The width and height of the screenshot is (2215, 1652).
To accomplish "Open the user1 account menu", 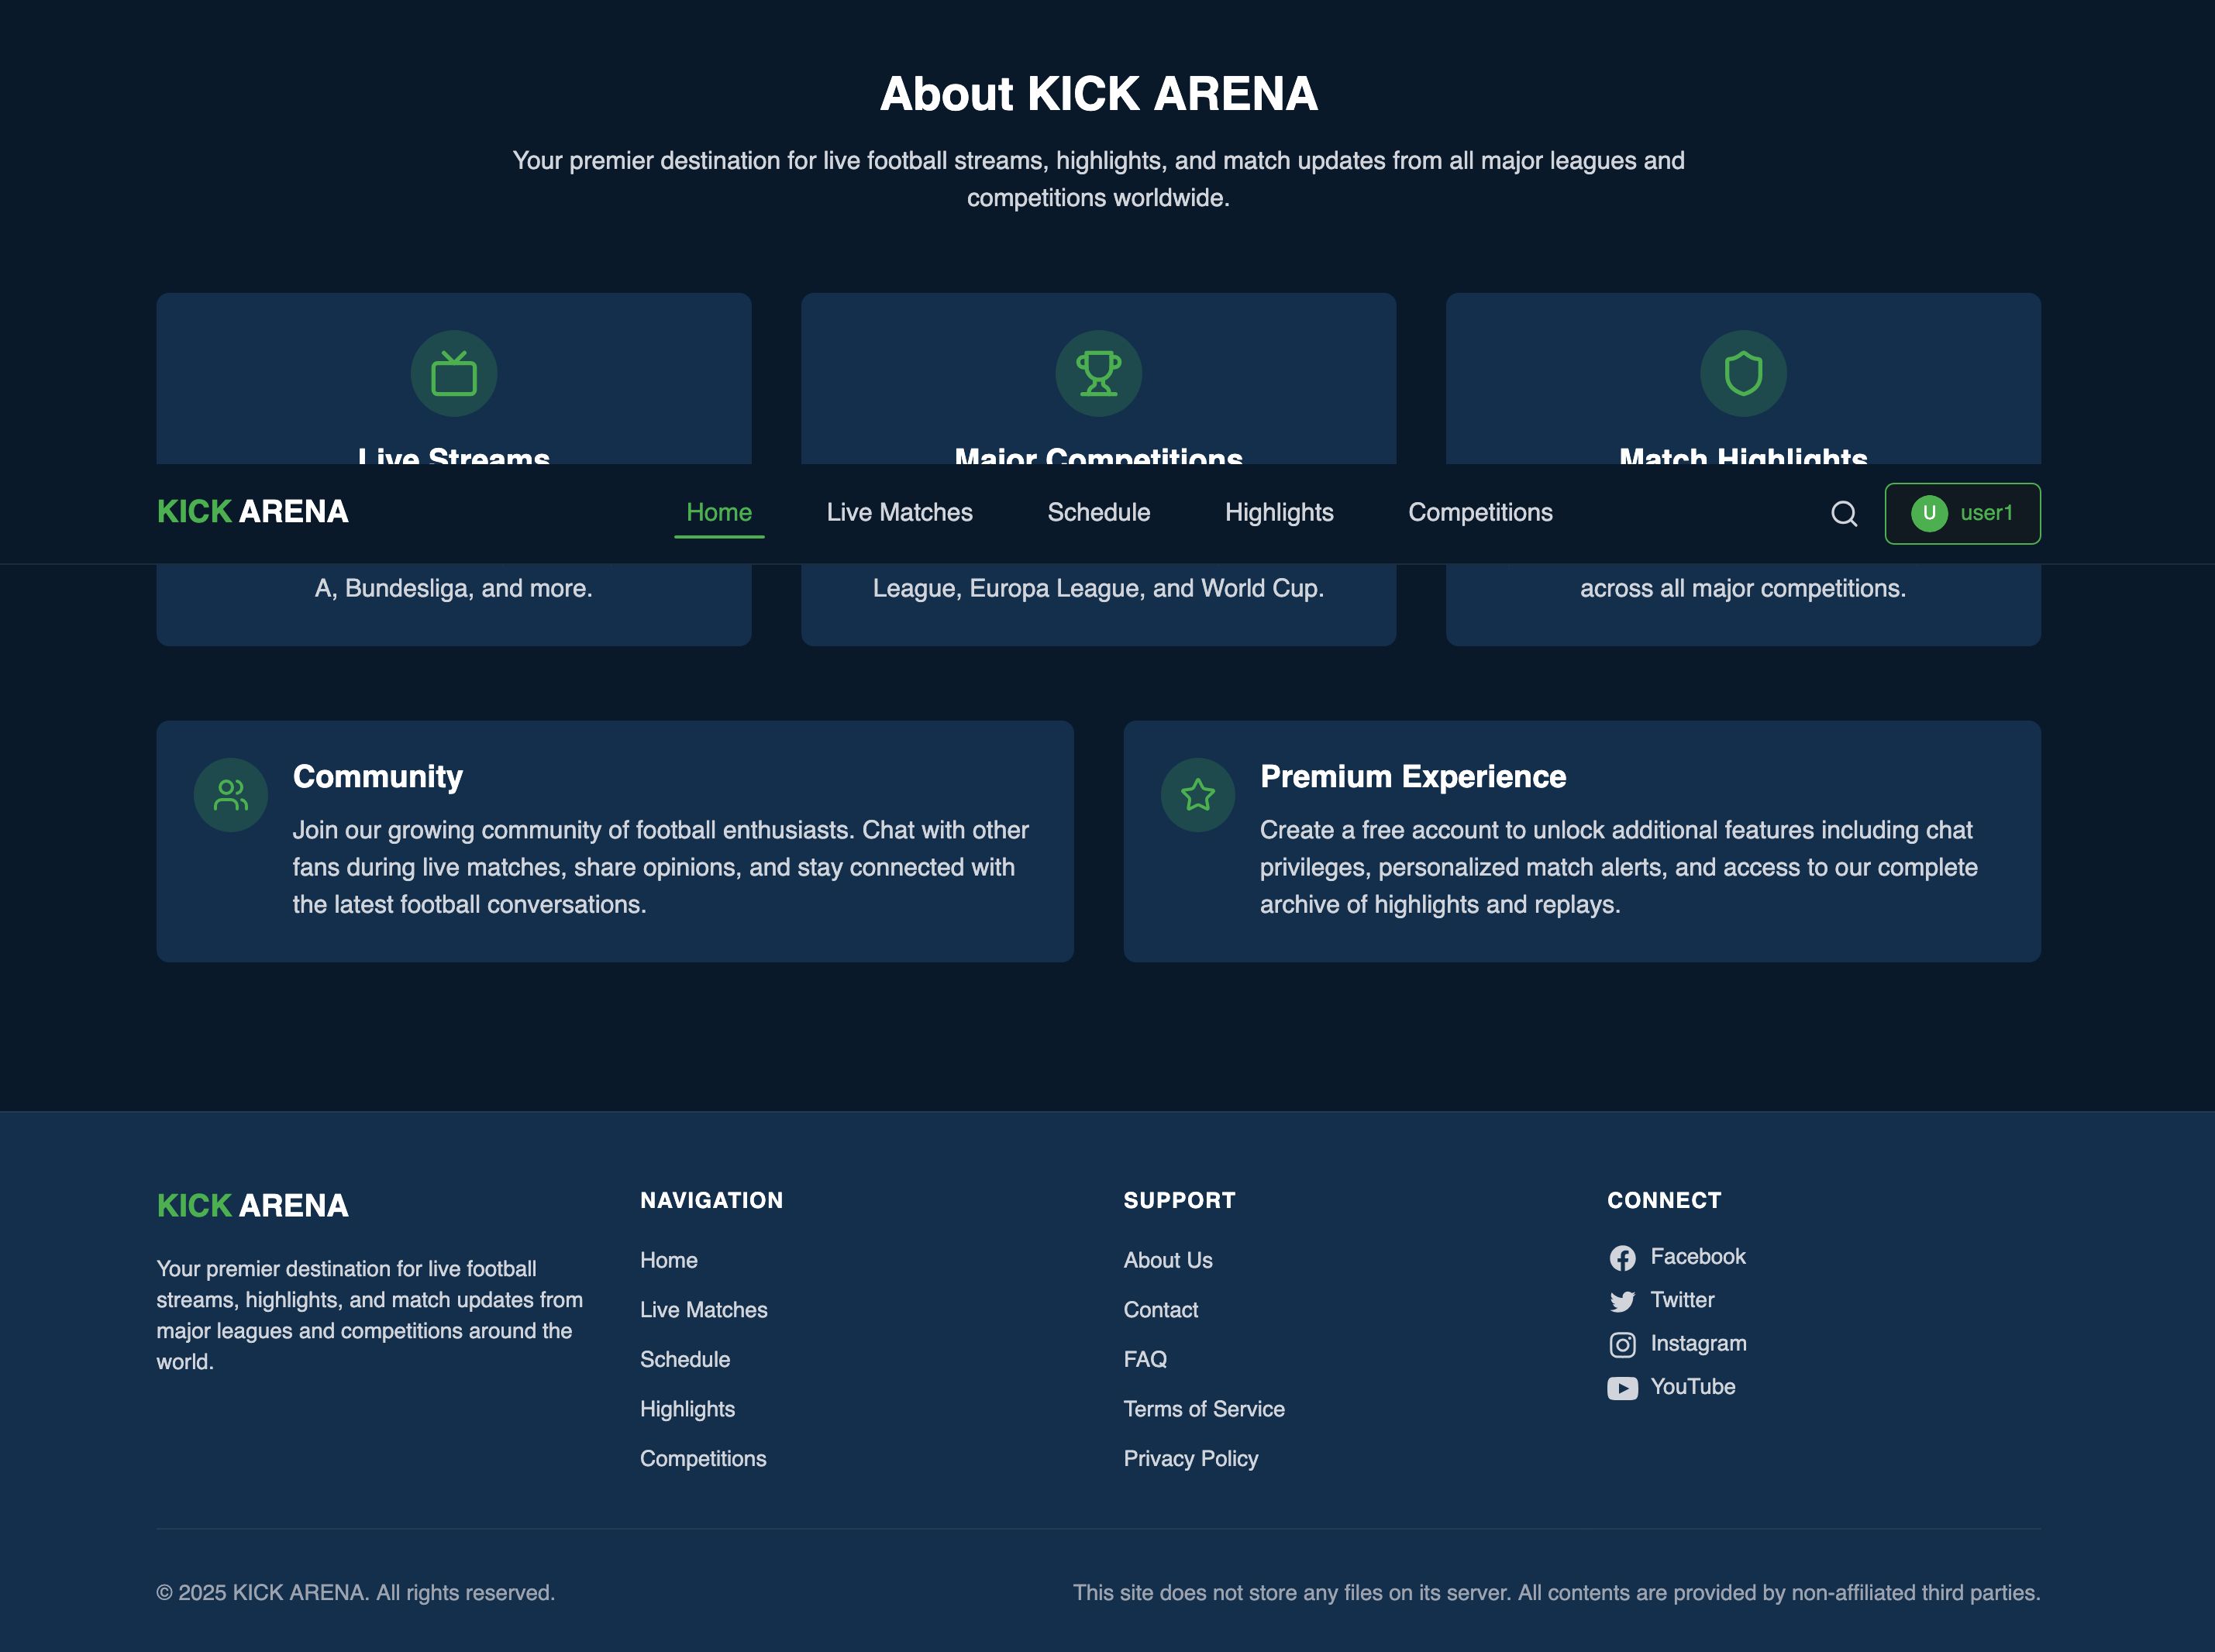I will click(1962, 514).
